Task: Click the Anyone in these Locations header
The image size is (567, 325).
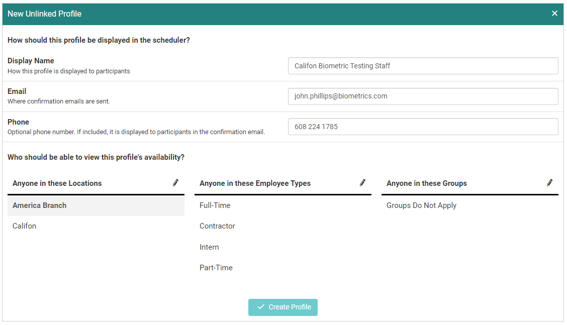Action: [x=57, y=183]
